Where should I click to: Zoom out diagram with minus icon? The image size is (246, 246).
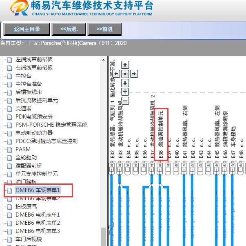point(125,101)
